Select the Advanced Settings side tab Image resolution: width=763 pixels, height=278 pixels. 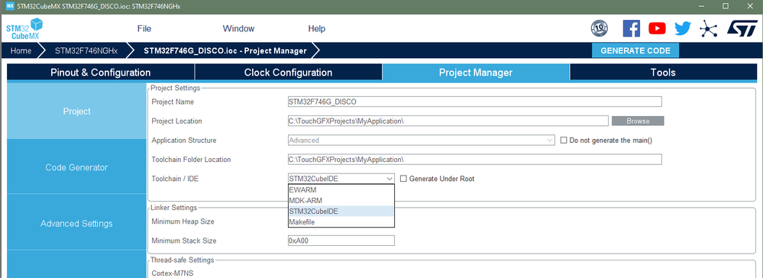77,224
